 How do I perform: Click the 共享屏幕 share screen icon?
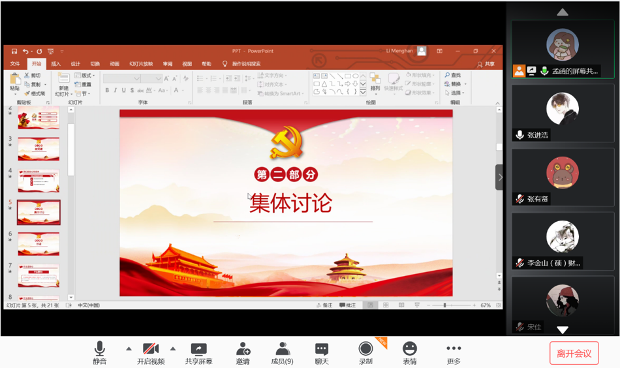pyautogui.click(x=198, y=352)
